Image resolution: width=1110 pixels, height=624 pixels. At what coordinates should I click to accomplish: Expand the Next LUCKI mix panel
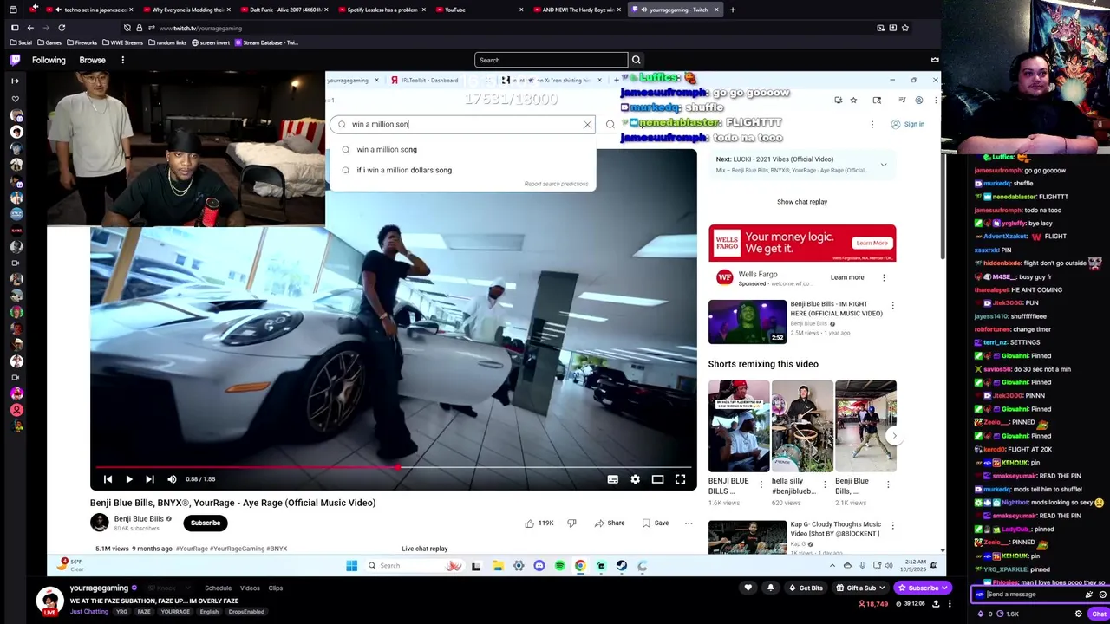tap(883, 165)
